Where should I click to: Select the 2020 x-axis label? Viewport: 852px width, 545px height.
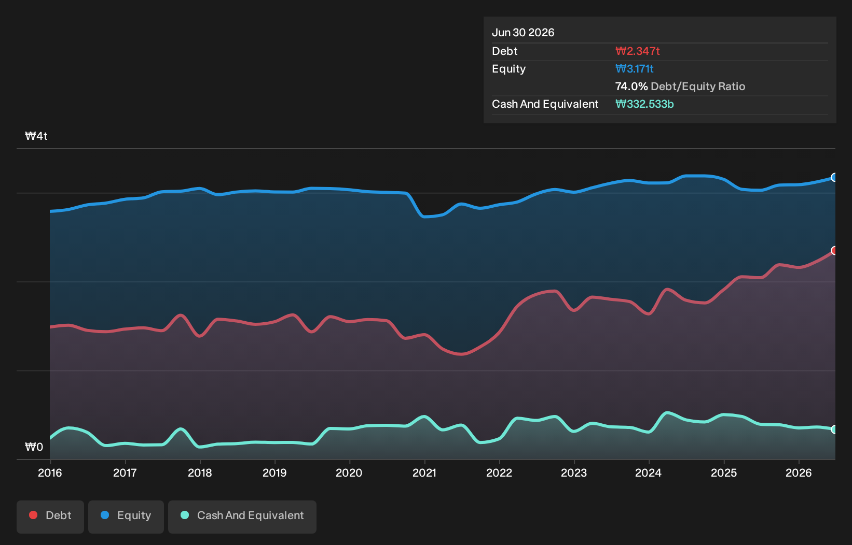click(349, 473)
